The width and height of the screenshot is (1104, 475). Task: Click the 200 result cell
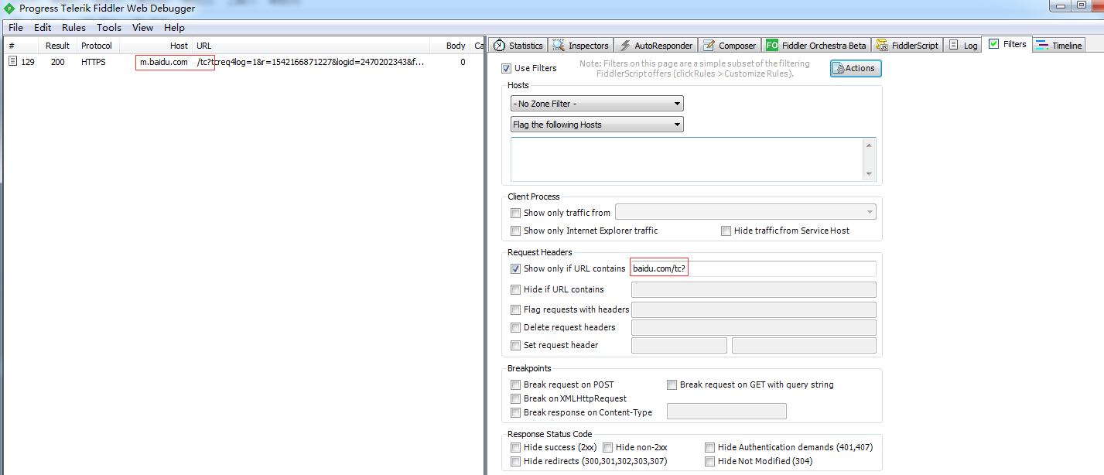click(x=58, y=62)
